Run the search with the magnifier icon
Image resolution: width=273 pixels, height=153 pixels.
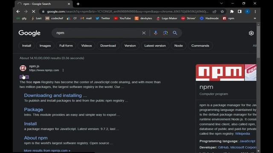point(175,33)
